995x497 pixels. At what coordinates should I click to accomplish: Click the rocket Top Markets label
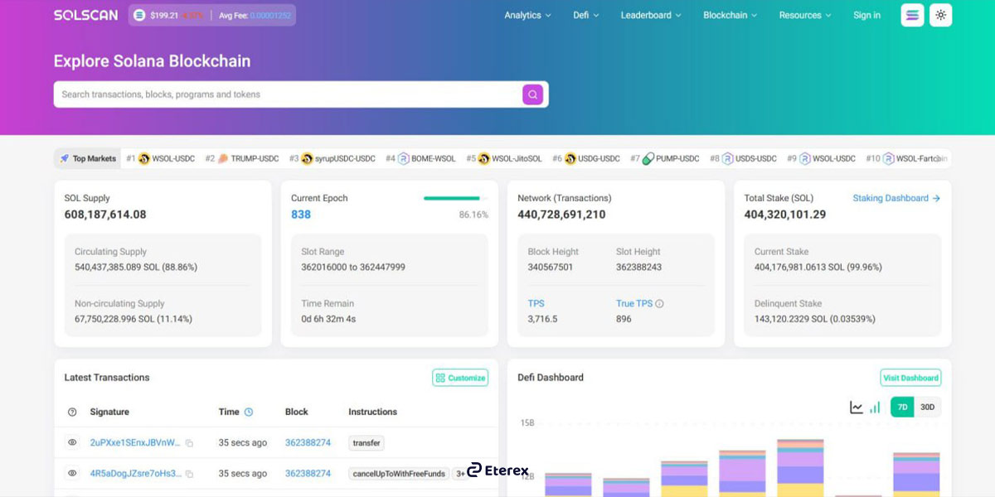point(88,158)
